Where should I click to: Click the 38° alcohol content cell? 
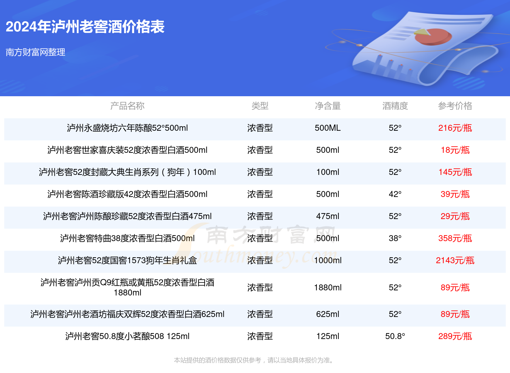[395, 238]
